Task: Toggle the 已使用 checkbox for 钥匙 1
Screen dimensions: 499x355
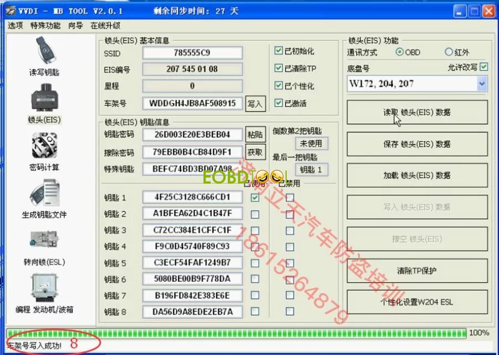Action: [x=255, y=197]
